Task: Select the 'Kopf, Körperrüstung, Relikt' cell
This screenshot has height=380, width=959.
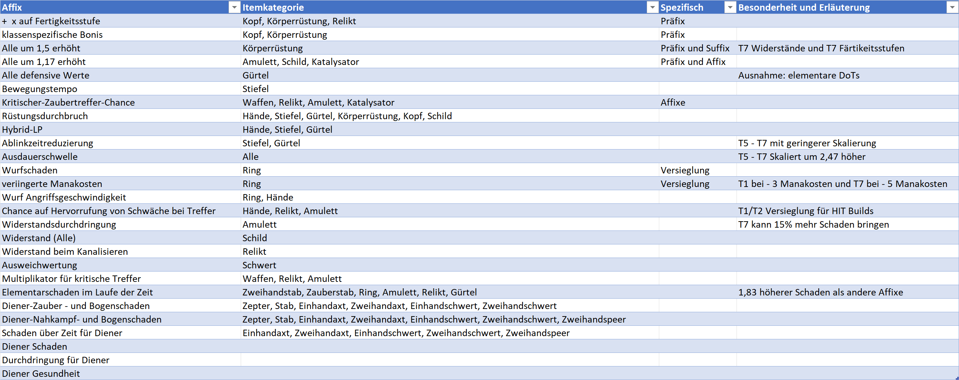Action: (450, 21)
